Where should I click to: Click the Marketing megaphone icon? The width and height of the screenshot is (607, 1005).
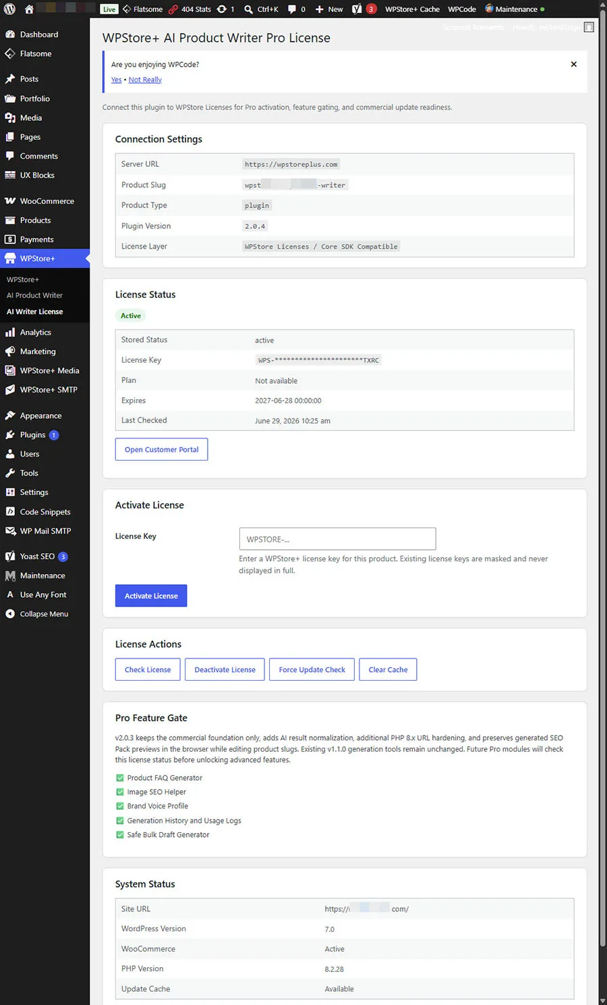point(10,351)
